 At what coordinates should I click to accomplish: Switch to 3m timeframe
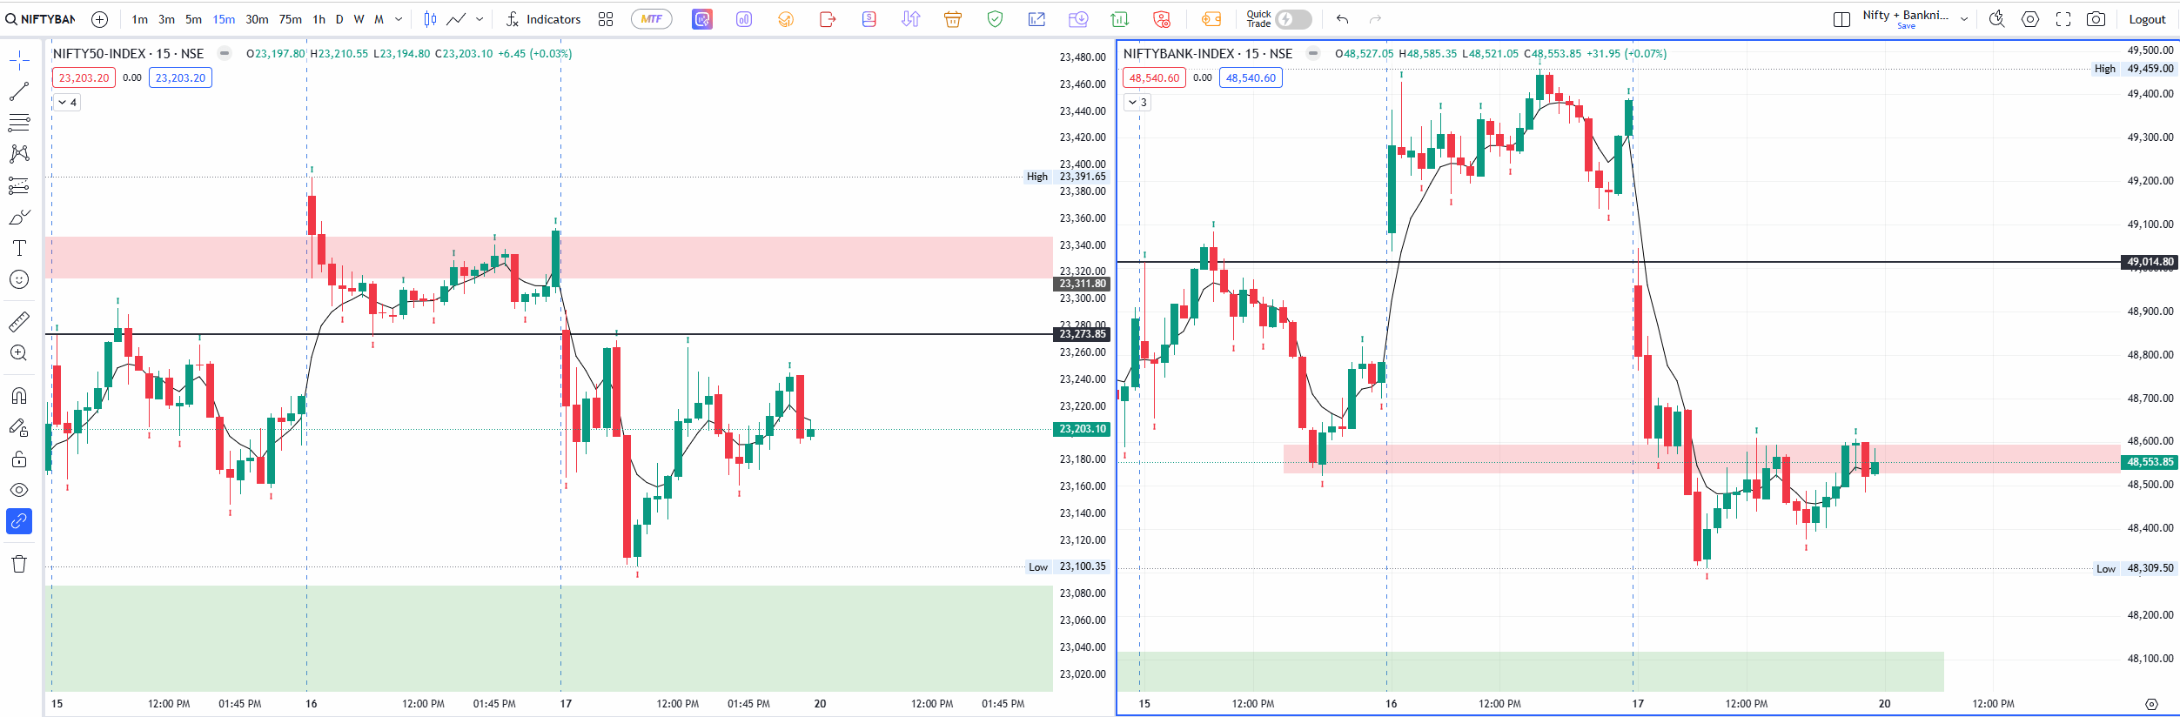pyautogui.click(x=167, y=19)
